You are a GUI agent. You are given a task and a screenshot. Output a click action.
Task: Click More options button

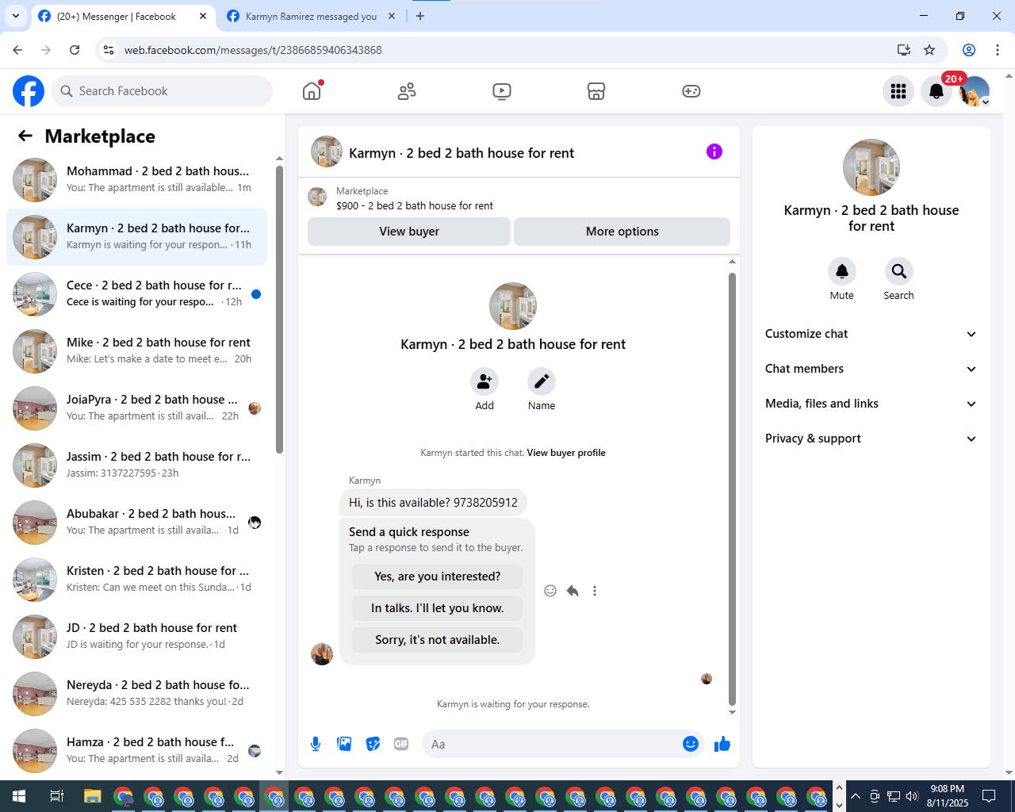click(622, 232)
